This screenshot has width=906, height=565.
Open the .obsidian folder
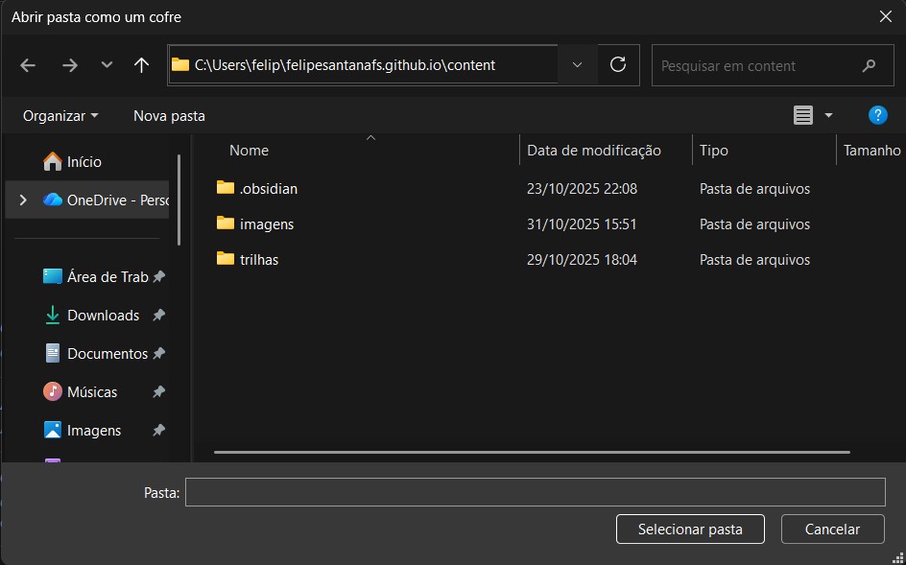(268, 189)
